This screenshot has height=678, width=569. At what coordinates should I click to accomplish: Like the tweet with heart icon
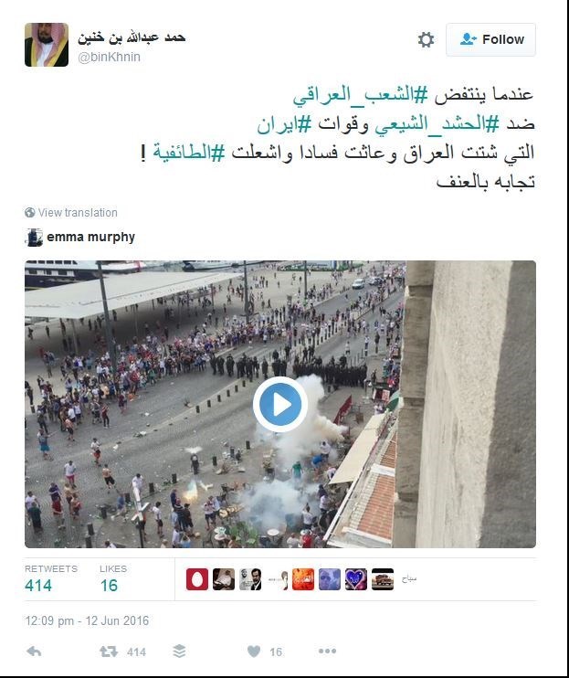point(254,652)
